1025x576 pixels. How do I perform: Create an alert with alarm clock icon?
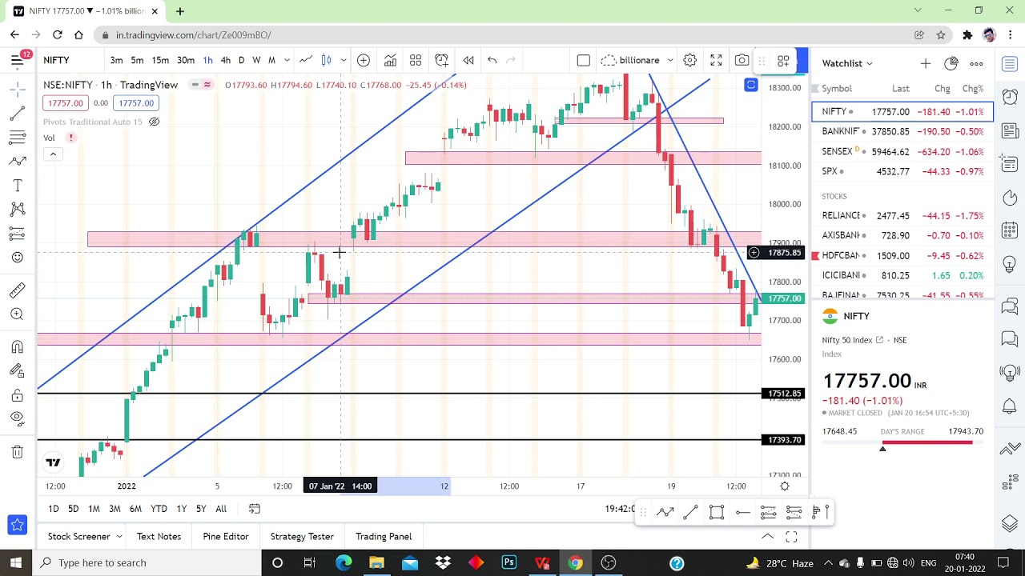441,60
